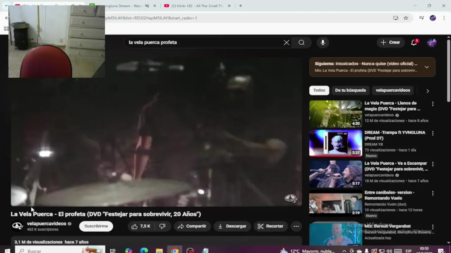Open the velapuercavideos channel name link
The width and height of the screenshot is (451, 253).
47,223
